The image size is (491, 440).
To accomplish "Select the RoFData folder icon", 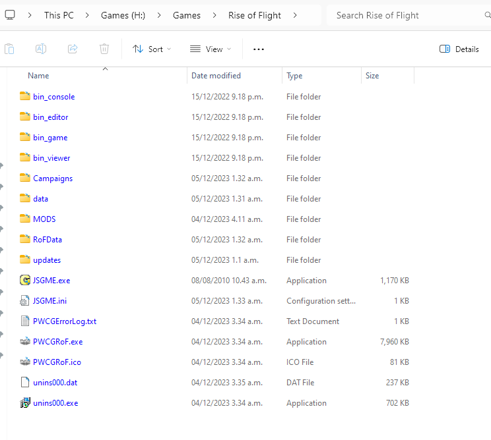I will (x=25, y=238).
